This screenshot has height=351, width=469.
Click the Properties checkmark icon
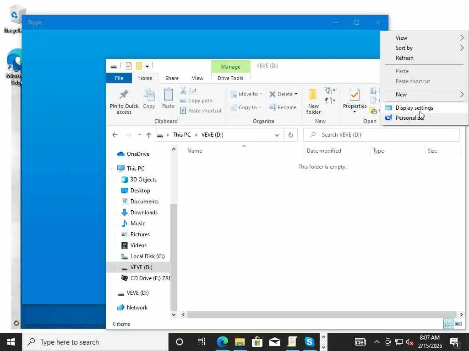tap(354, 95)
